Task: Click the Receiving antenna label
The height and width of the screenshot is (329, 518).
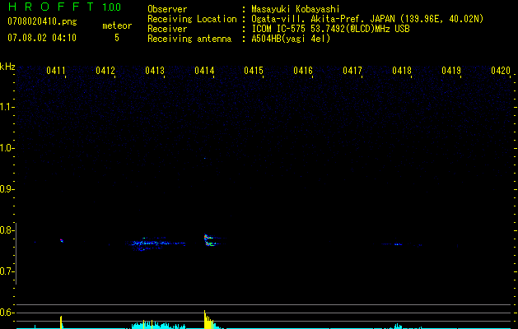Action: coord(189,39)
